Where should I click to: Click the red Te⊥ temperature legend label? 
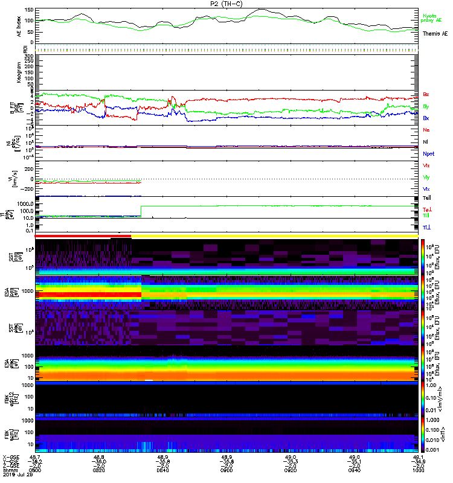[x=427, y=210]
